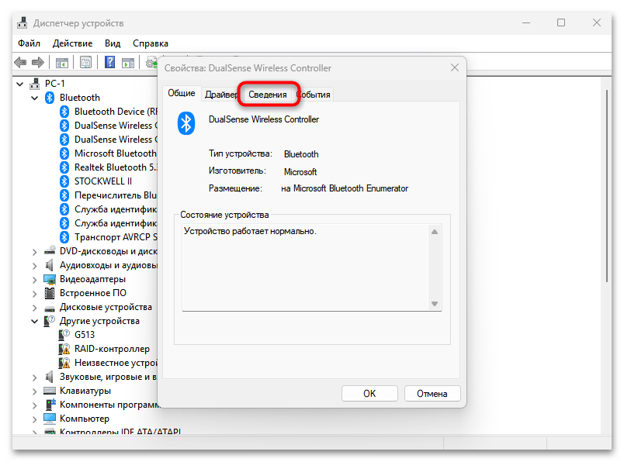Switch to the События tab
This screenshot has height=462, width=624.
314,95
